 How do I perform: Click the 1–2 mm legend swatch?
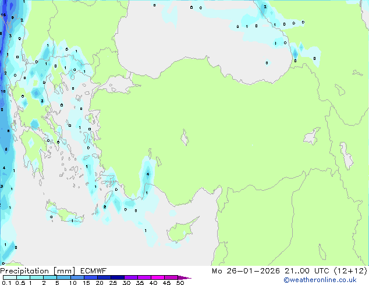point(37,277)
